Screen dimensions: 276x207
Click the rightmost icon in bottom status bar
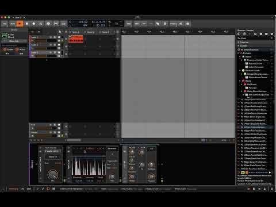pyautogui.click(x=272, y=189)
